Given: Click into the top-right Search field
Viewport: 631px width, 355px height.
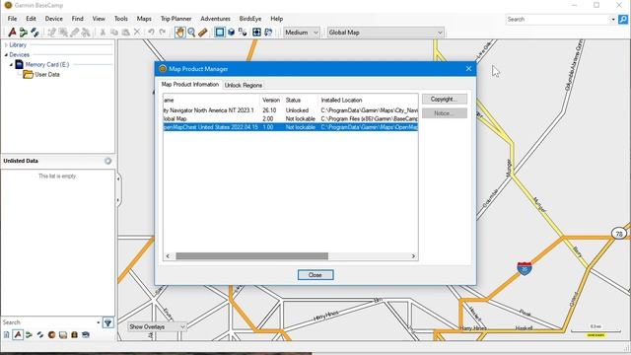Looking at the screenshot, I should (558, 20).
